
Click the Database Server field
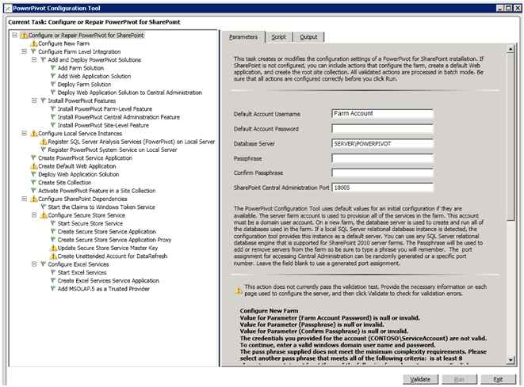coord(382,144)
